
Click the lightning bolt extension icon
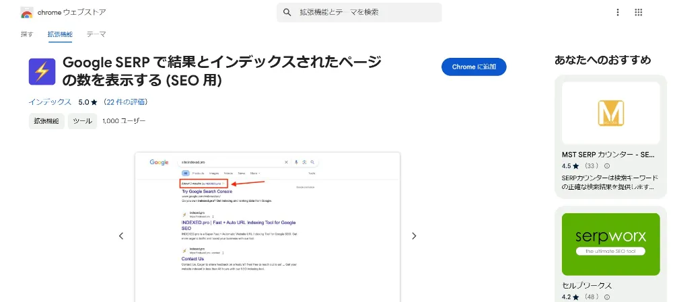[x=42, y=72]
